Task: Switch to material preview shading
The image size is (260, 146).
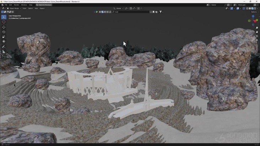Action: click(253, 8)
